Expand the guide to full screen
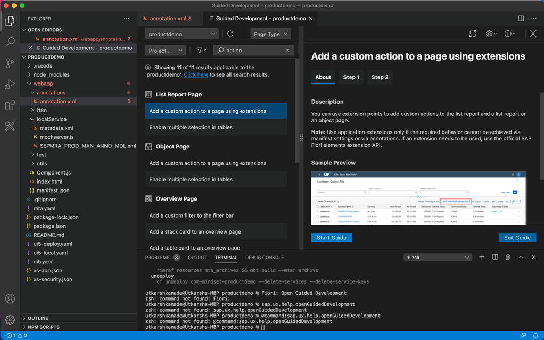The height and width of the screenshot is (340, 544). (473, 34)
